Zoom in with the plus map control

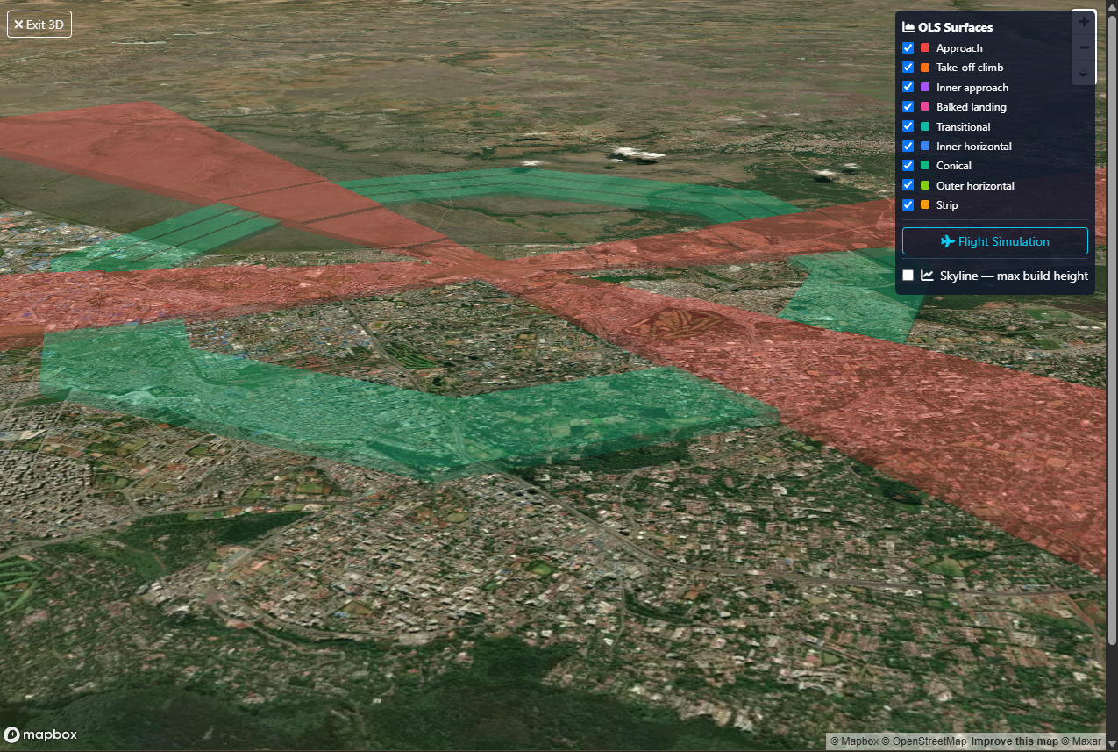click(x=1084, y=22)
